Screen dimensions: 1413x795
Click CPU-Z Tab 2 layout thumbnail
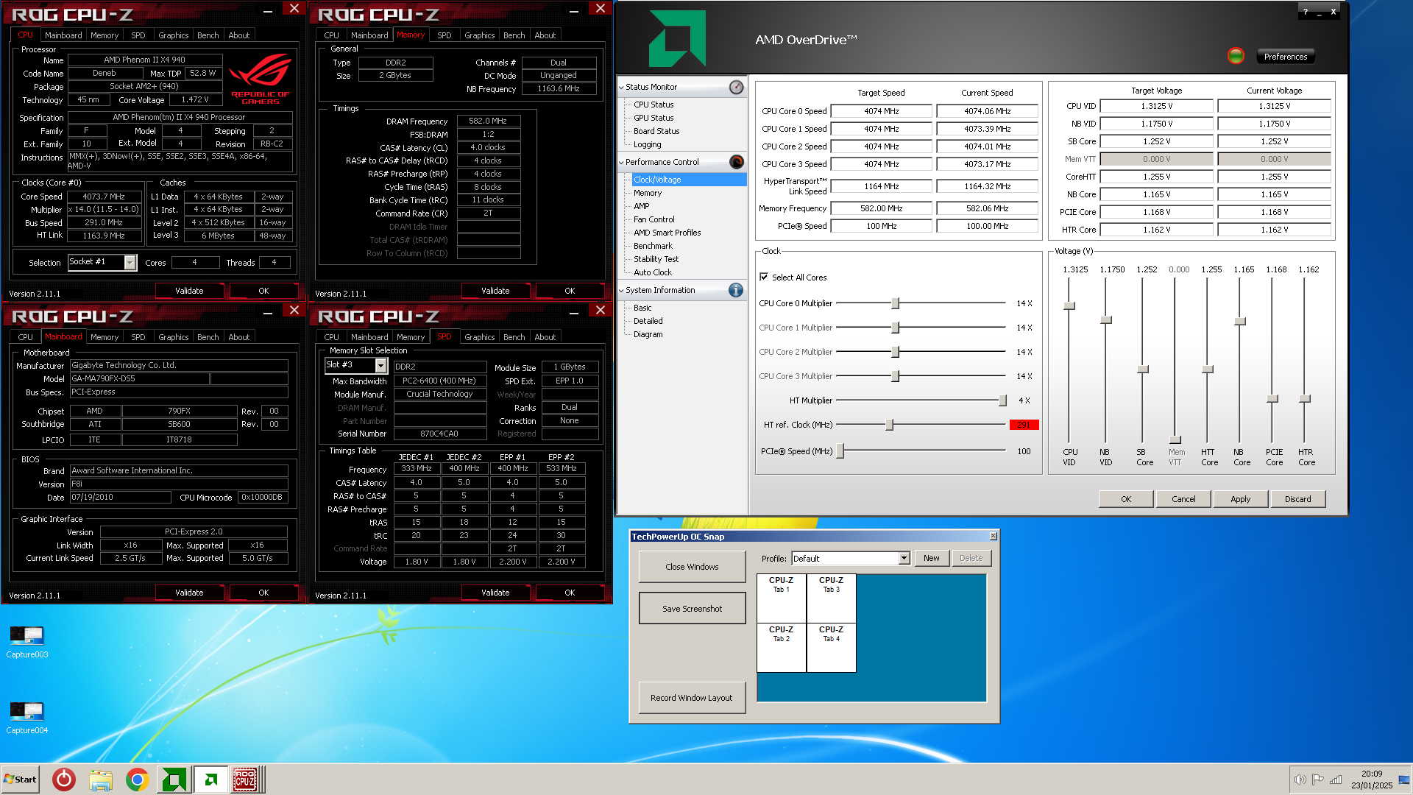click(781, 648)
